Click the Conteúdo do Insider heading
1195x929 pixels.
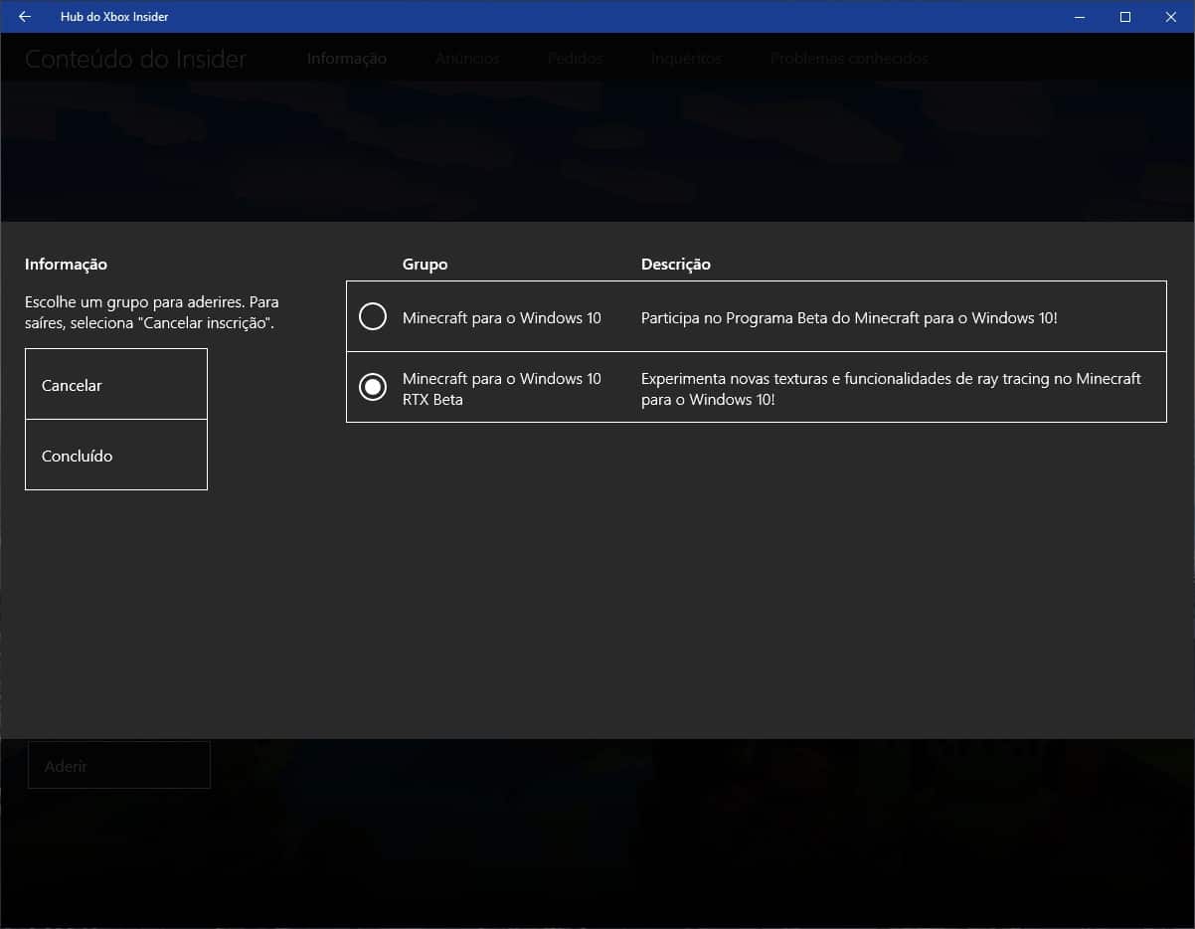135,59
